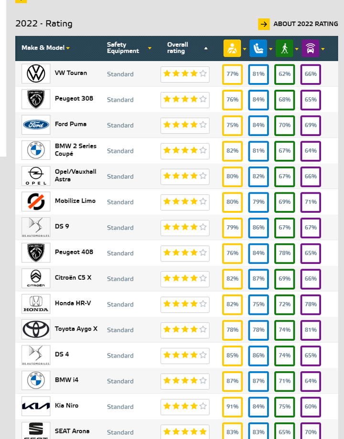Sort by Make & Model column

[x=45, y=48]
